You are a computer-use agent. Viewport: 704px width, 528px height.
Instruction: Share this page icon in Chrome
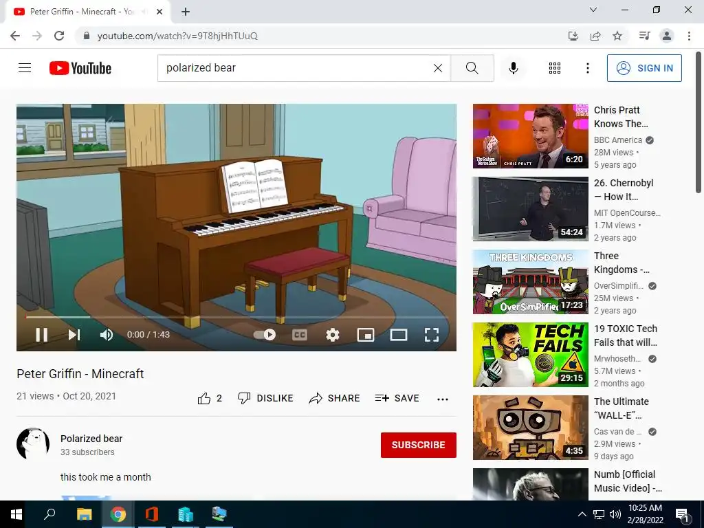click(x=595, y=36)
